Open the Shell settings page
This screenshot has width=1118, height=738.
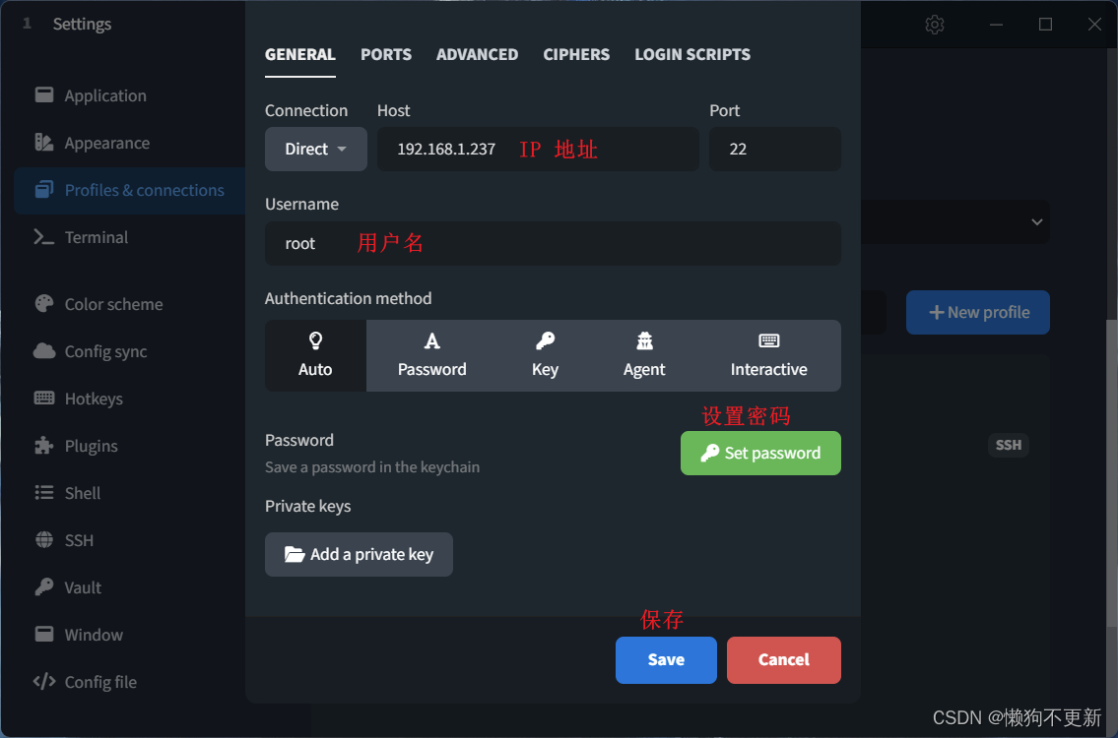pyautogui.click(x=83, y=492)
